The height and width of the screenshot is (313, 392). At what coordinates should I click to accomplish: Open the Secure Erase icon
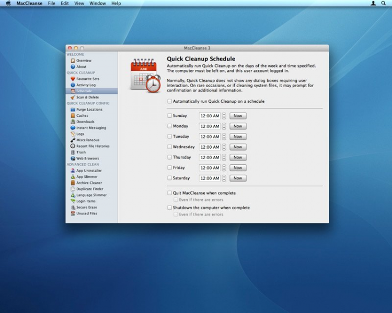(x=73, y=207)
